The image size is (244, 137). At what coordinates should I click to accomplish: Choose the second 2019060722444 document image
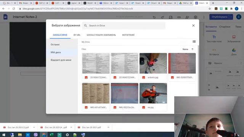pos(125,63)
